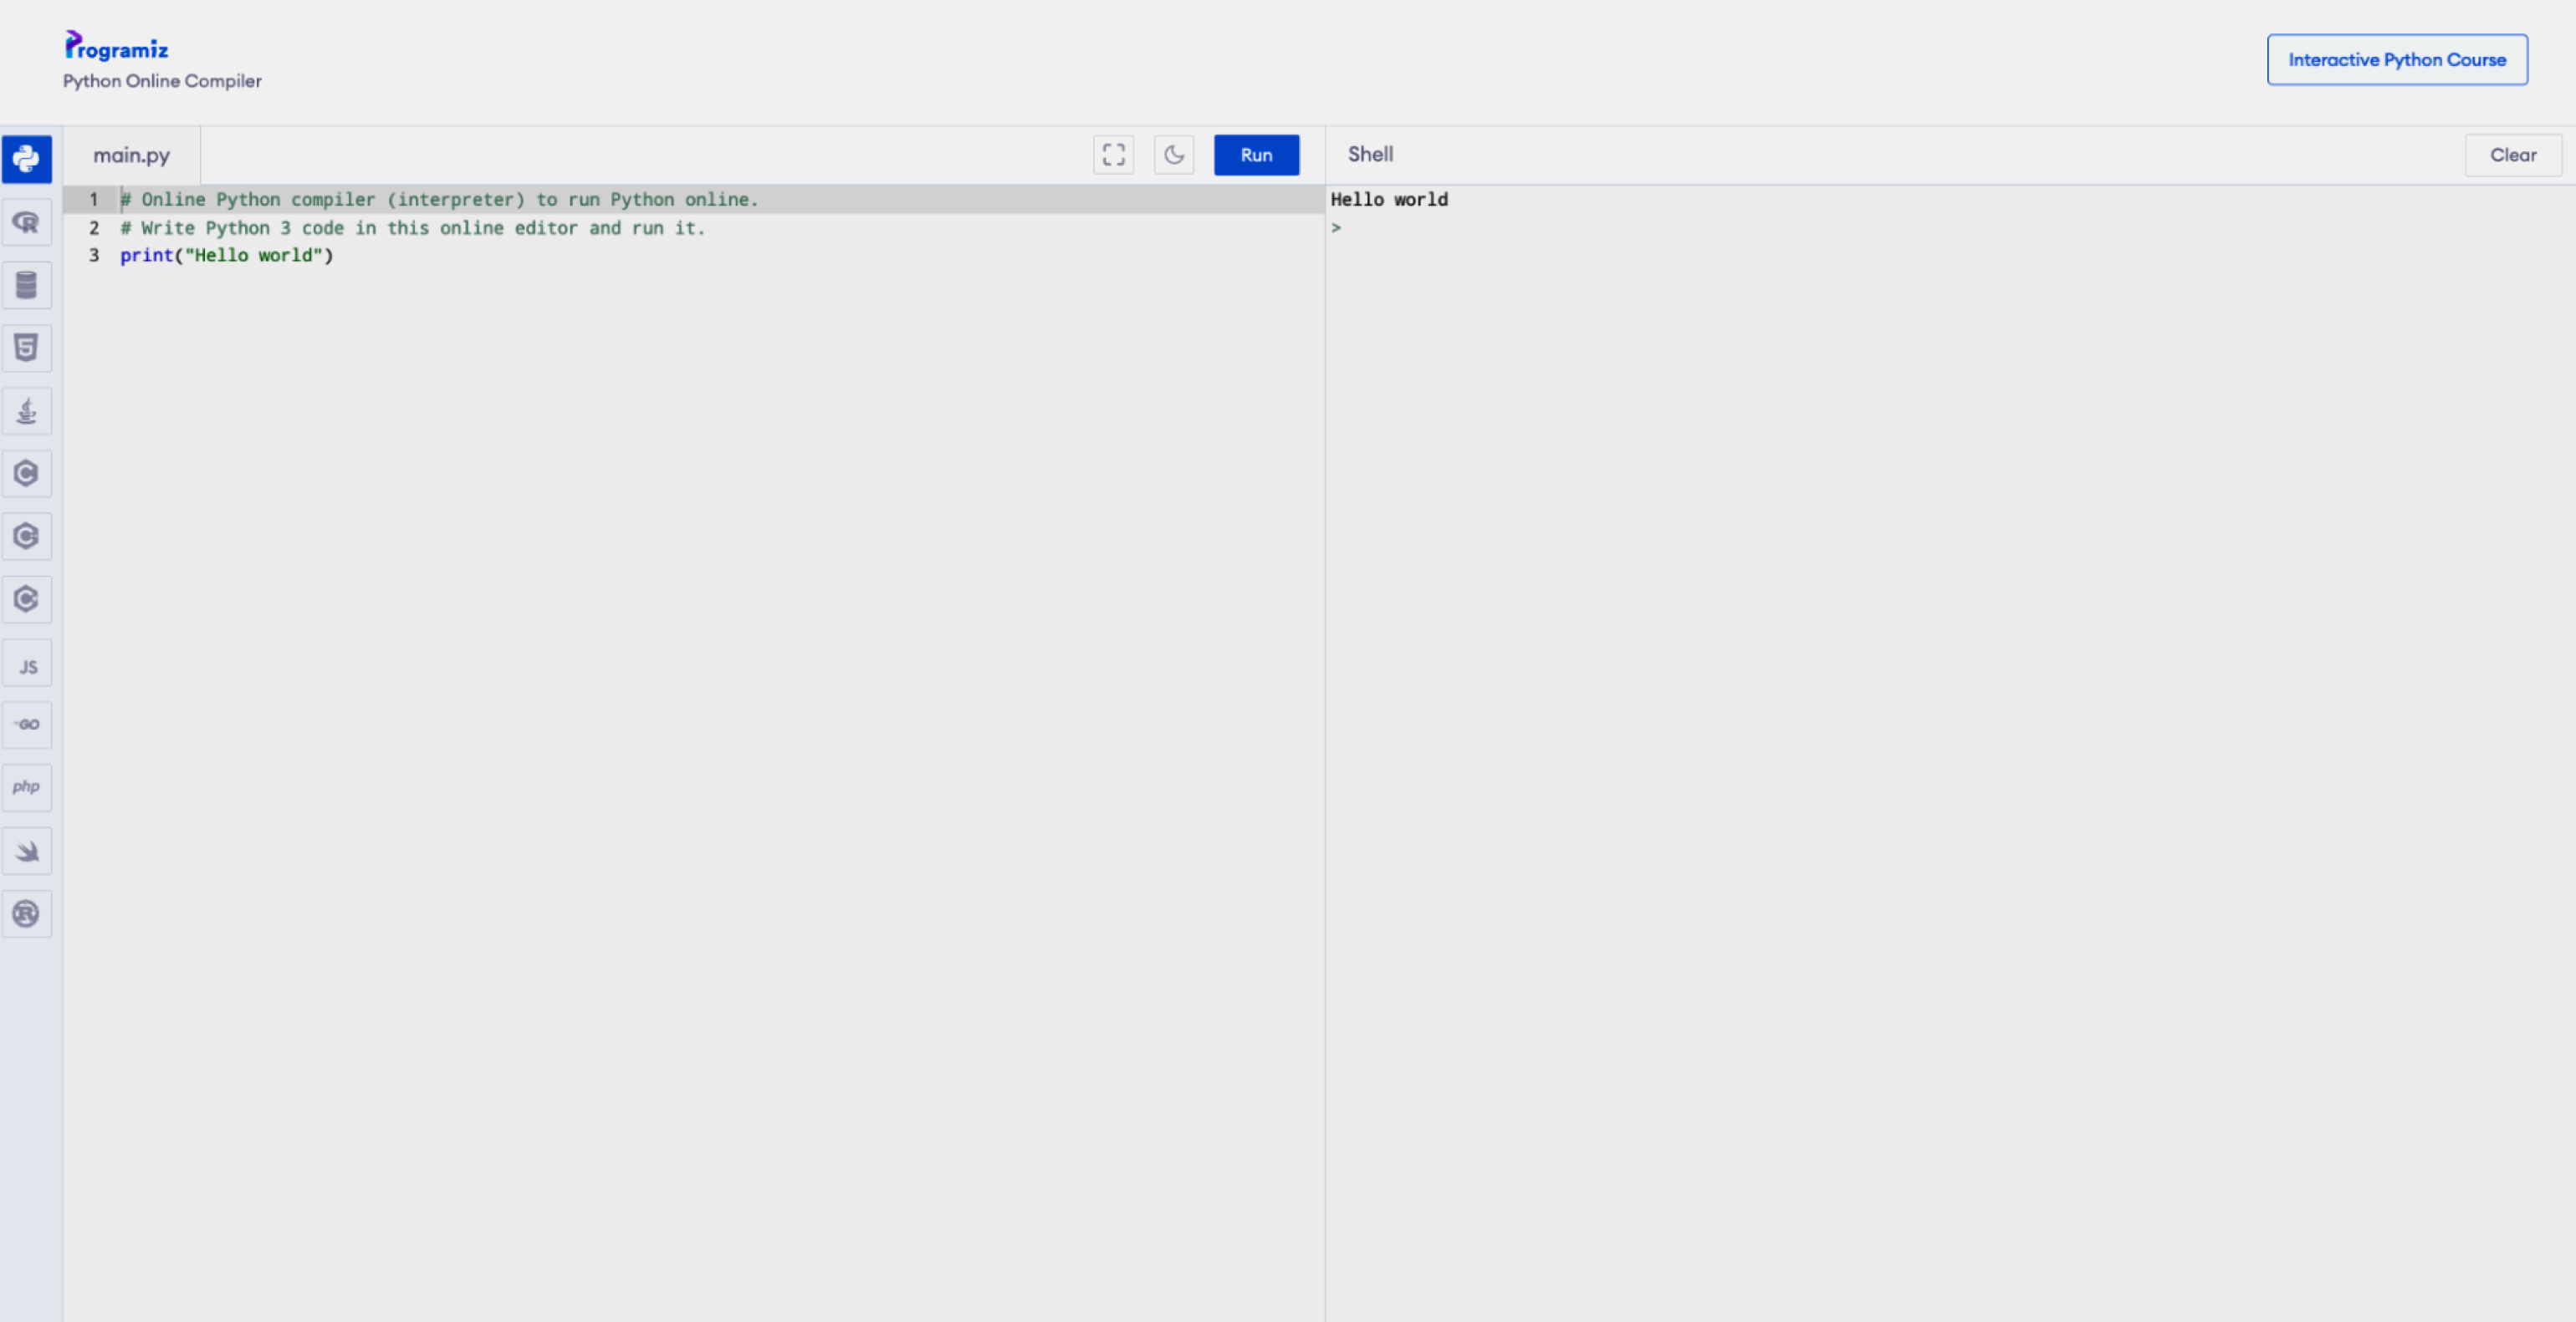
Task: Click line number 2 in the gutter
Action: pos(94,228)
